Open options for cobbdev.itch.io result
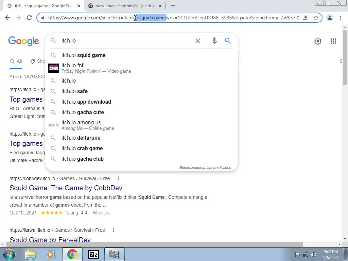 click(x=118, y=178)
